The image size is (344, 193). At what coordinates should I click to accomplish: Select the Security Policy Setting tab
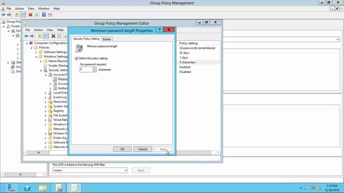tap(86, 39)
